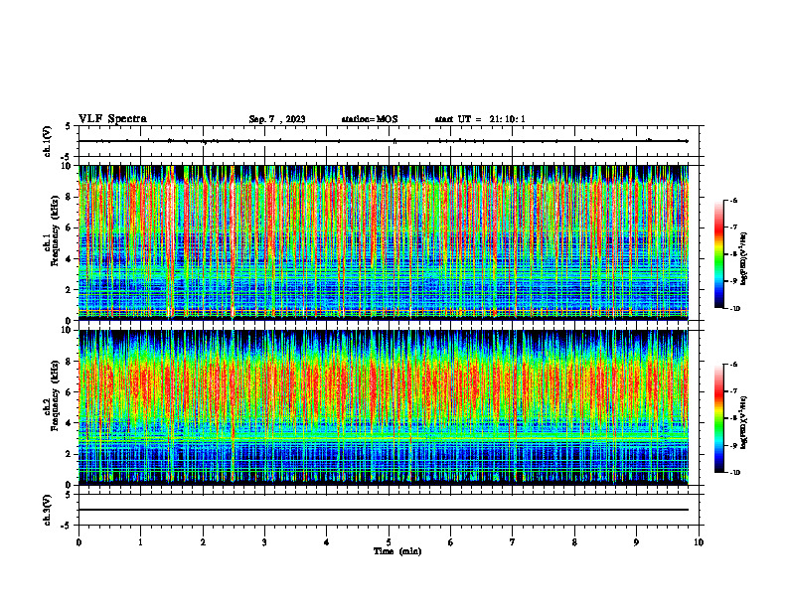Click time axis tick label "9"

point(636,542)
